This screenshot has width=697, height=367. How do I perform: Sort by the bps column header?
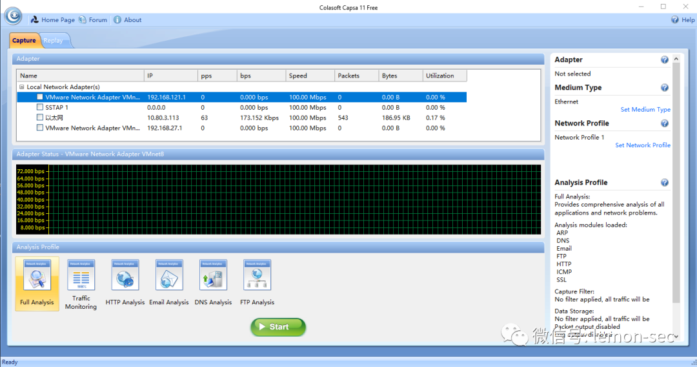click(261, 76)
